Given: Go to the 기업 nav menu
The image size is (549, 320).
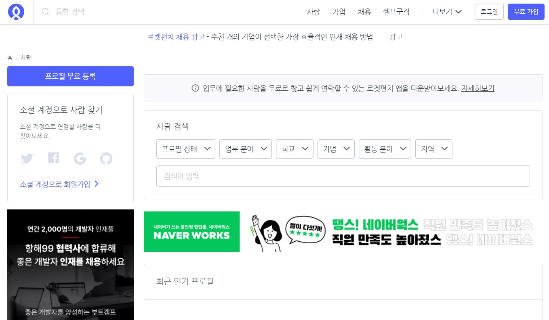Looking at the screenshot, I should pyautogui.click(x=339, y=12).
